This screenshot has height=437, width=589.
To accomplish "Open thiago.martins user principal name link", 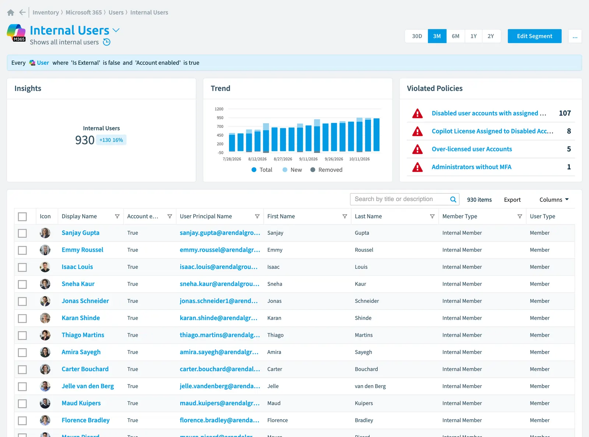I will click(x=220, y=335).
